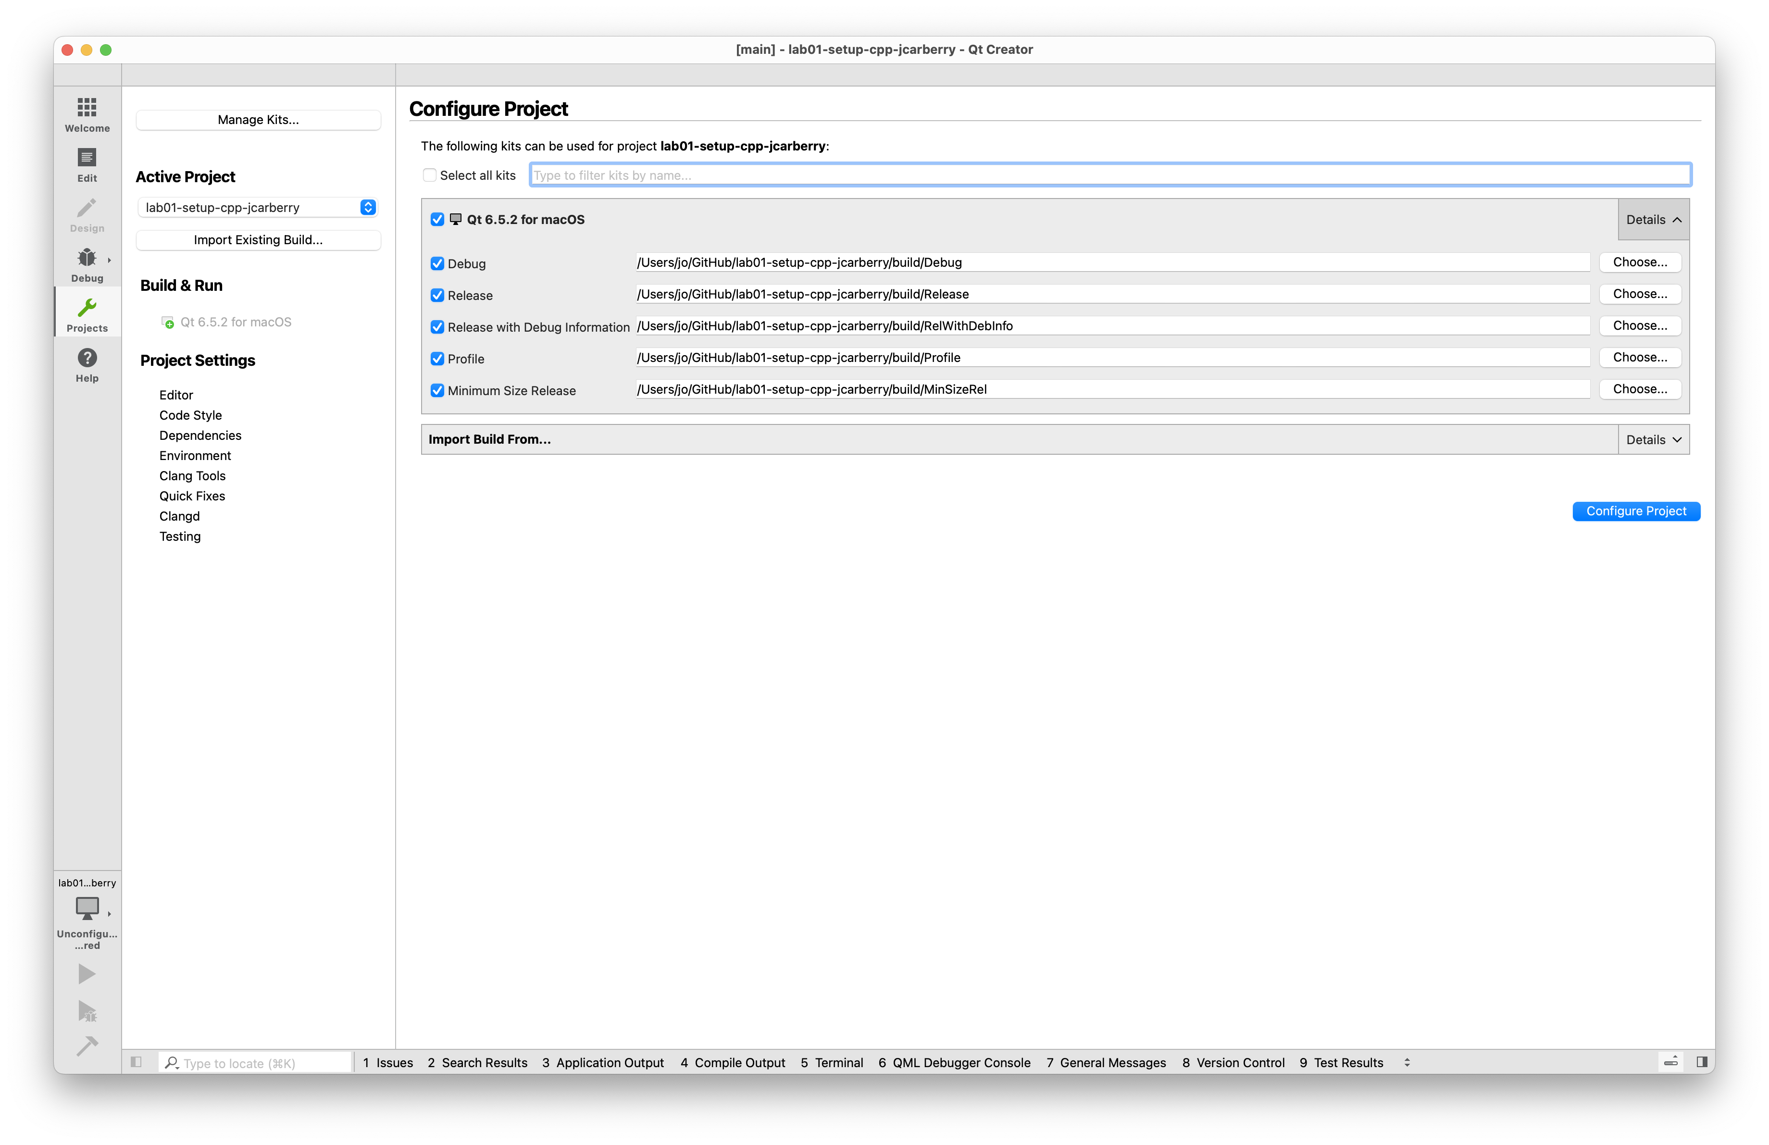The image size is (1769, 1145).
Task: Toggle left sidebar visibility icon
Action: (x=136, y=1062)
